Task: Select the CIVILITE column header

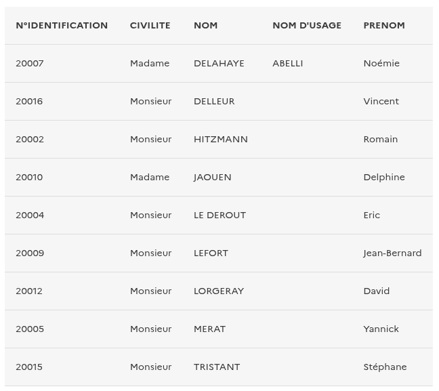Action: click(150, 26)
